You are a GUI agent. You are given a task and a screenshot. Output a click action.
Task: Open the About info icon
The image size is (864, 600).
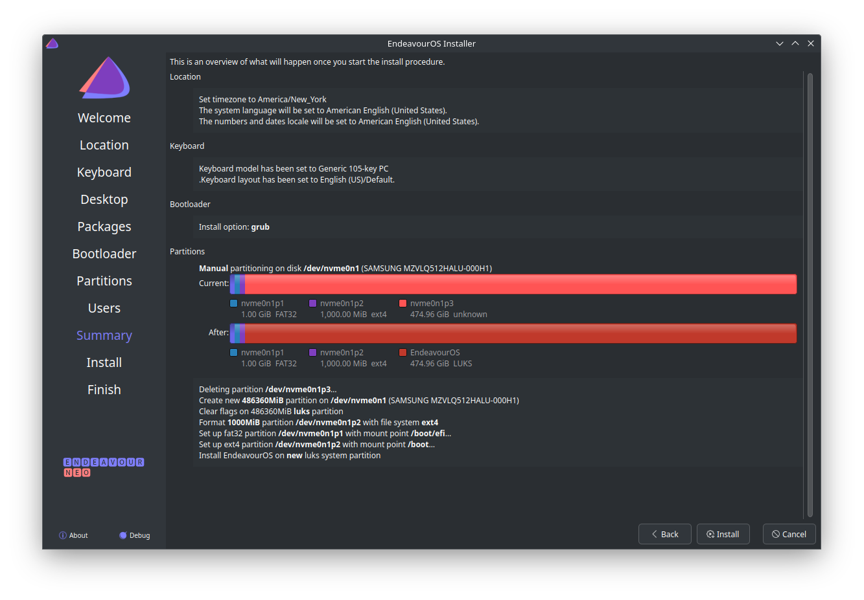pyautogui.click(x=63, y=535)
